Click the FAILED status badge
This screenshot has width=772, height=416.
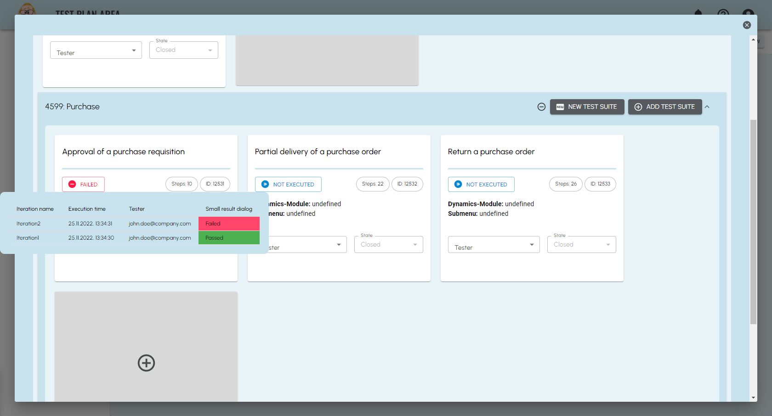(x=83, y=184)
